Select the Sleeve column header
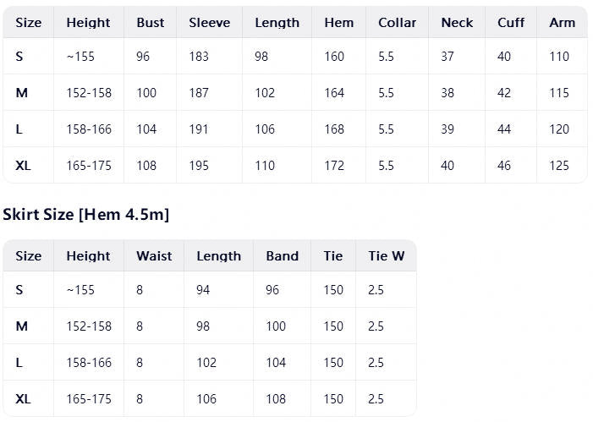 [210, 23]
